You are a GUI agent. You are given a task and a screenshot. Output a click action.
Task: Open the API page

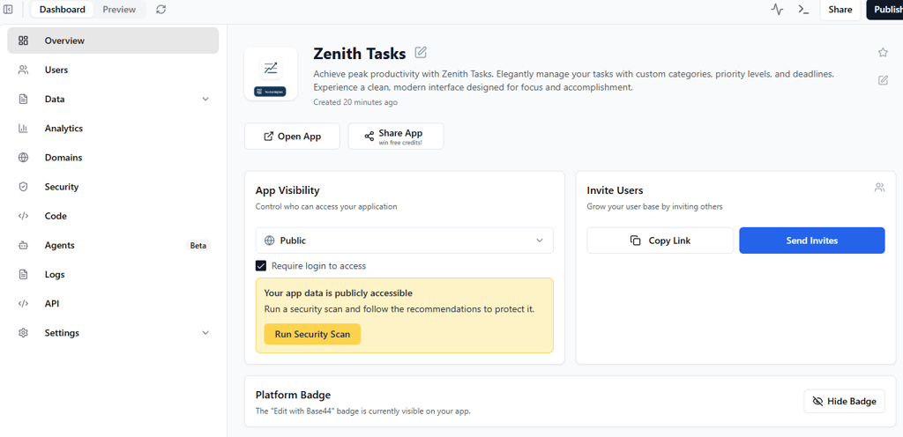[113, 304]
